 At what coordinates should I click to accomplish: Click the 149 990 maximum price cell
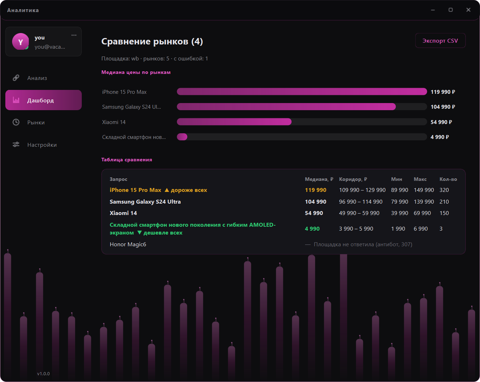pos(424,190)
